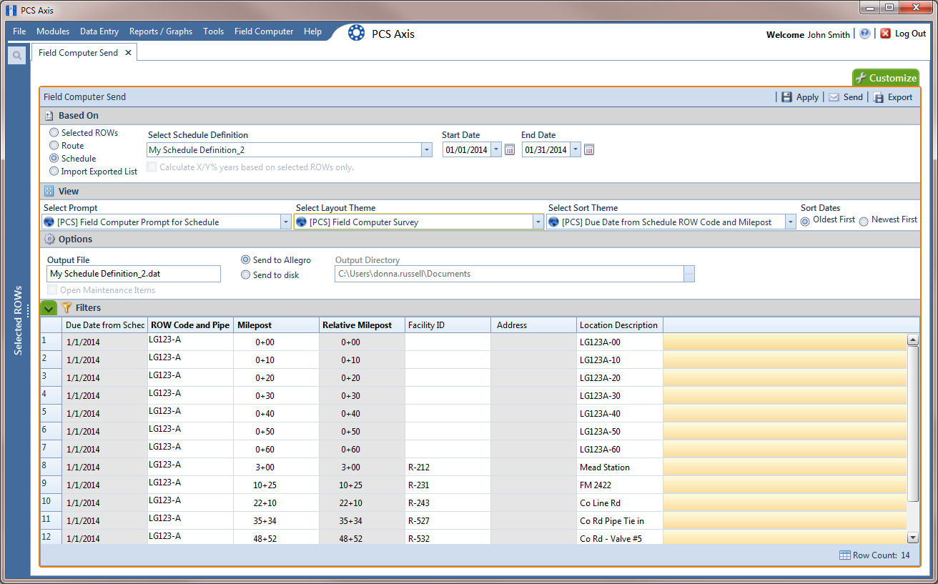This screenshot has width=938, height=584.
Task: Click the Export button label
Action: pos(900,97)
